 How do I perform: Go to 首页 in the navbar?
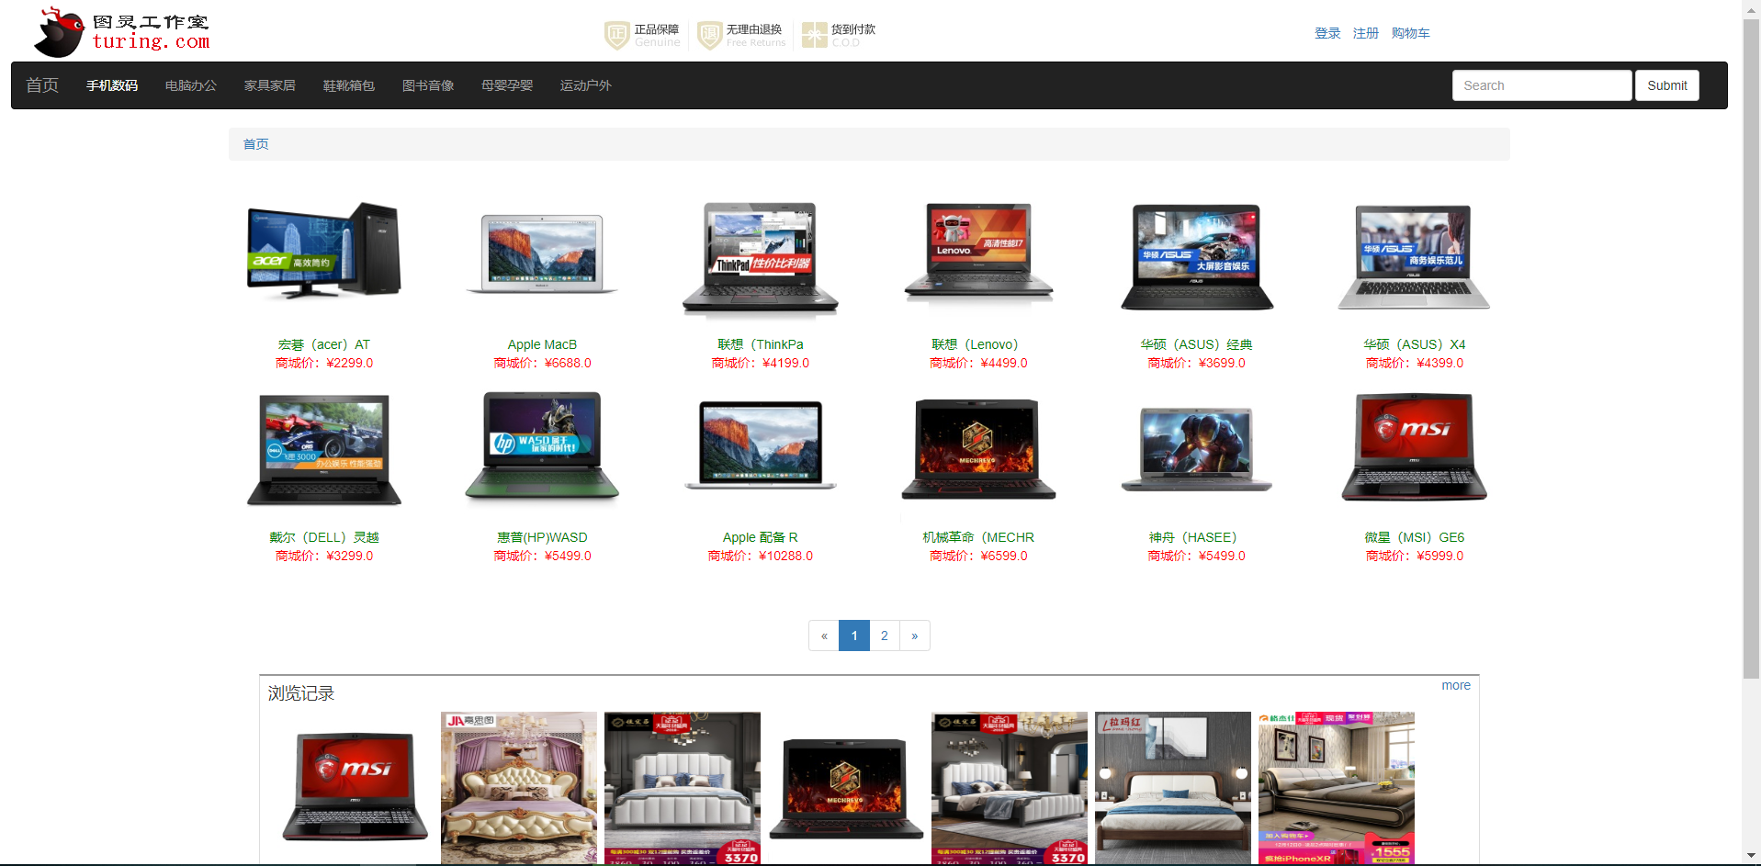(x=42, y=85)
